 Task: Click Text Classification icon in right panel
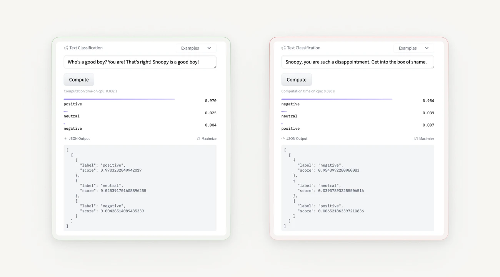click(x=283, y=48)
